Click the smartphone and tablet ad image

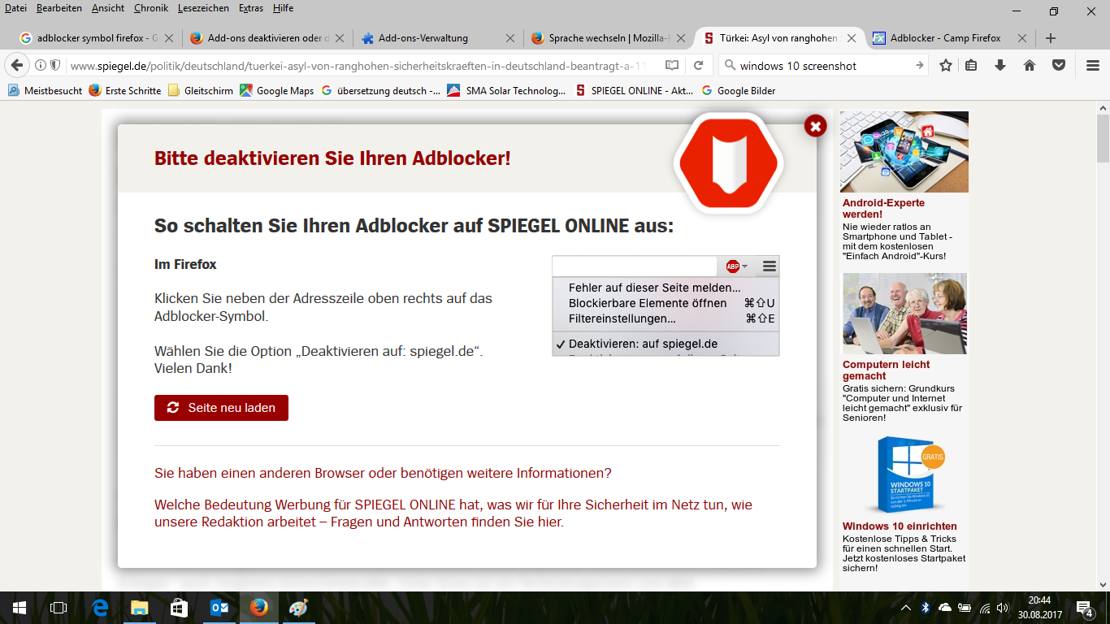[x=904, y=152]
